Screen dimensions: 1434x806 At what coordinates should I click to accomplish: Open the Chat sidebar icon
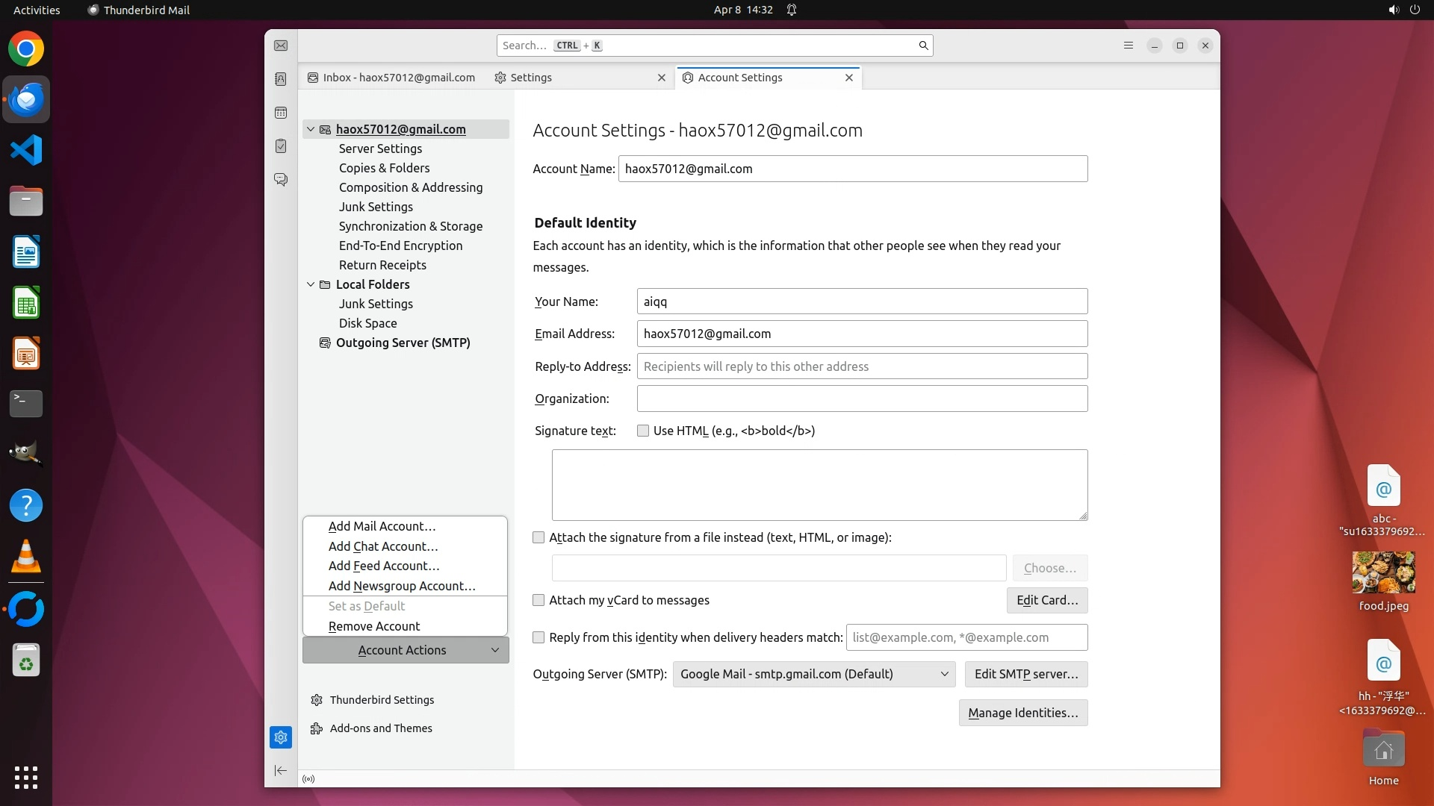[281, 180]
